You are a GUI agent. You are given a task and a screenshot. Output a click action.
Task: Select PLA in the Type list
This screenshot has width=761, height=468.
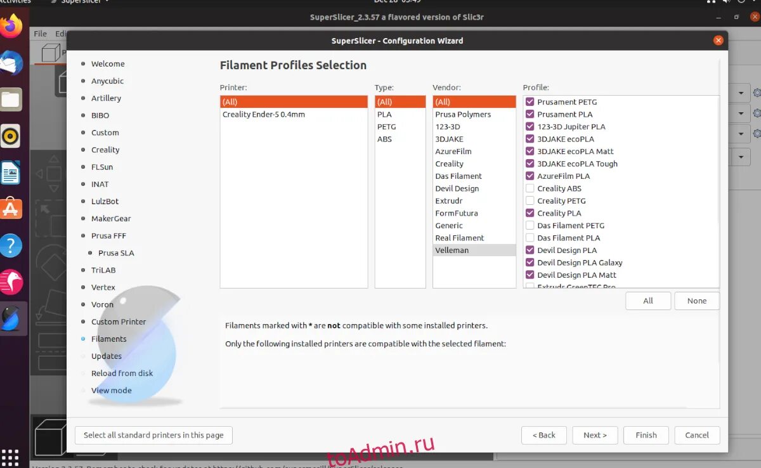click(400, 114)
